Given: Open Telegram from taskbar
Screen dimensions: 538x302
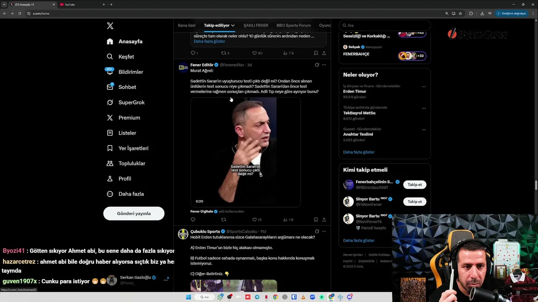Looking at the screenshot, I should coord(257,297).
